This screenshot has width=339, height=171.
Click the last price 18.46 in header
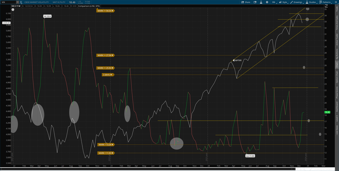click(72, 2)
